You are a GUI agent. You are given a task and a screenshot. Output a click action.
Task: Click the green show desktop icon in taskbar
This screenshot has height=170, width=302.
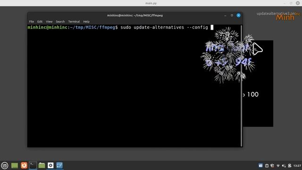pos(15,165)
